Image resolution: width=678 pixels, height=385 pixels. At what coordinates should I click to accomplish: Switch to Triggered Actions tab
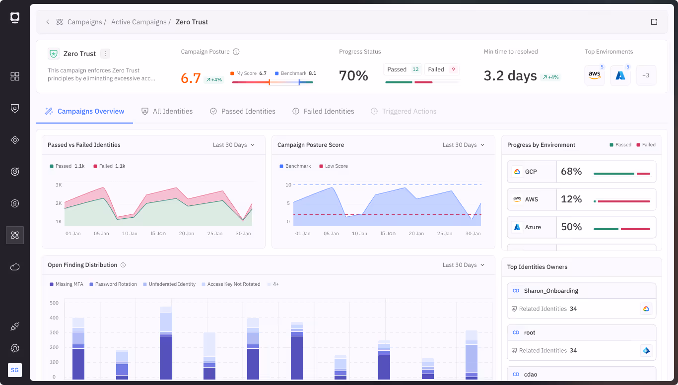[404, 111]
